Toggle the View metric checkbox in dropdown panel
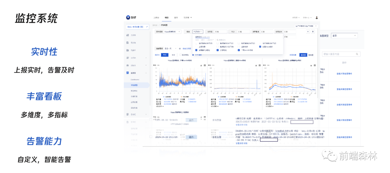Viewport: 390px width, 173px height. 260,47
